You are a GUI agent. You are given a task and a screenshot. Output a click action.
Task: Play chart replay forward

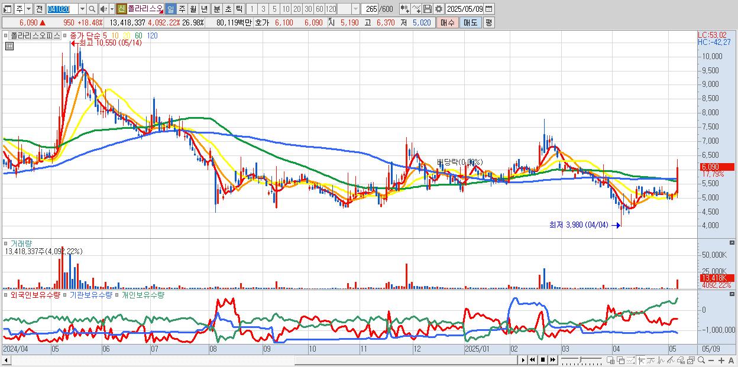point(523,360)
